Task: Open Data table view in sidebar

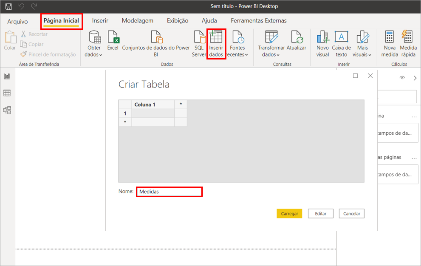Action: point(7,93)
